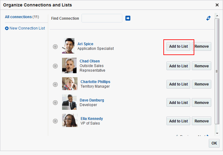This screenshot has height=155, width=223.
Task: Select the radio button beside Ari Spice
Action: click(55, 47)
